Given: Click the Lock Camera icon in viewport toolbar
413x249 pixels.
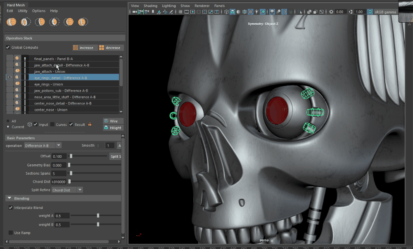Looking at the screenshot, I should pos(141,12).
